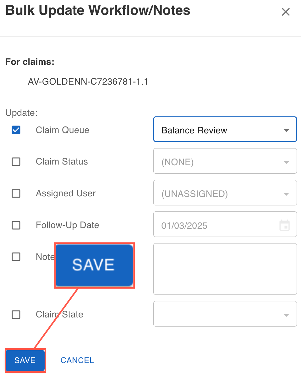Expand the empty Claim State dropdown
Image resolution: width=301 pixels, height=375 pixels.
225,314
